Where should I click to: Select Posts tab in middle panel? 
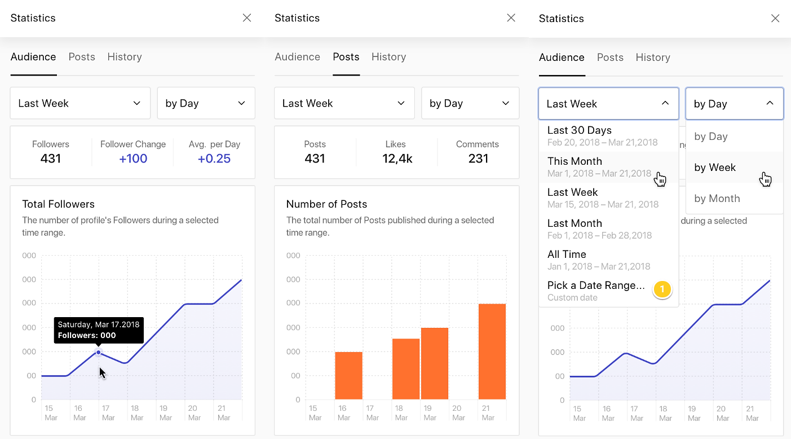point(346,57)
